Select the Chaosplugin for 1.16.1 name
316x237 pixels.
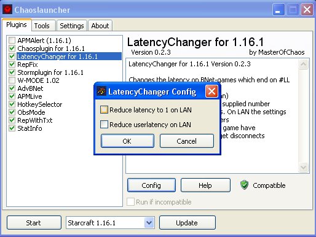(x=51, y=49)
